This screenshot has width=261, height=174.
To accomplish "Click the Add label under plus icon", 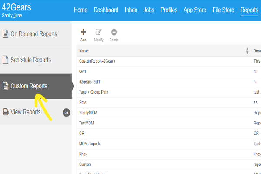I will coord(84,40).
